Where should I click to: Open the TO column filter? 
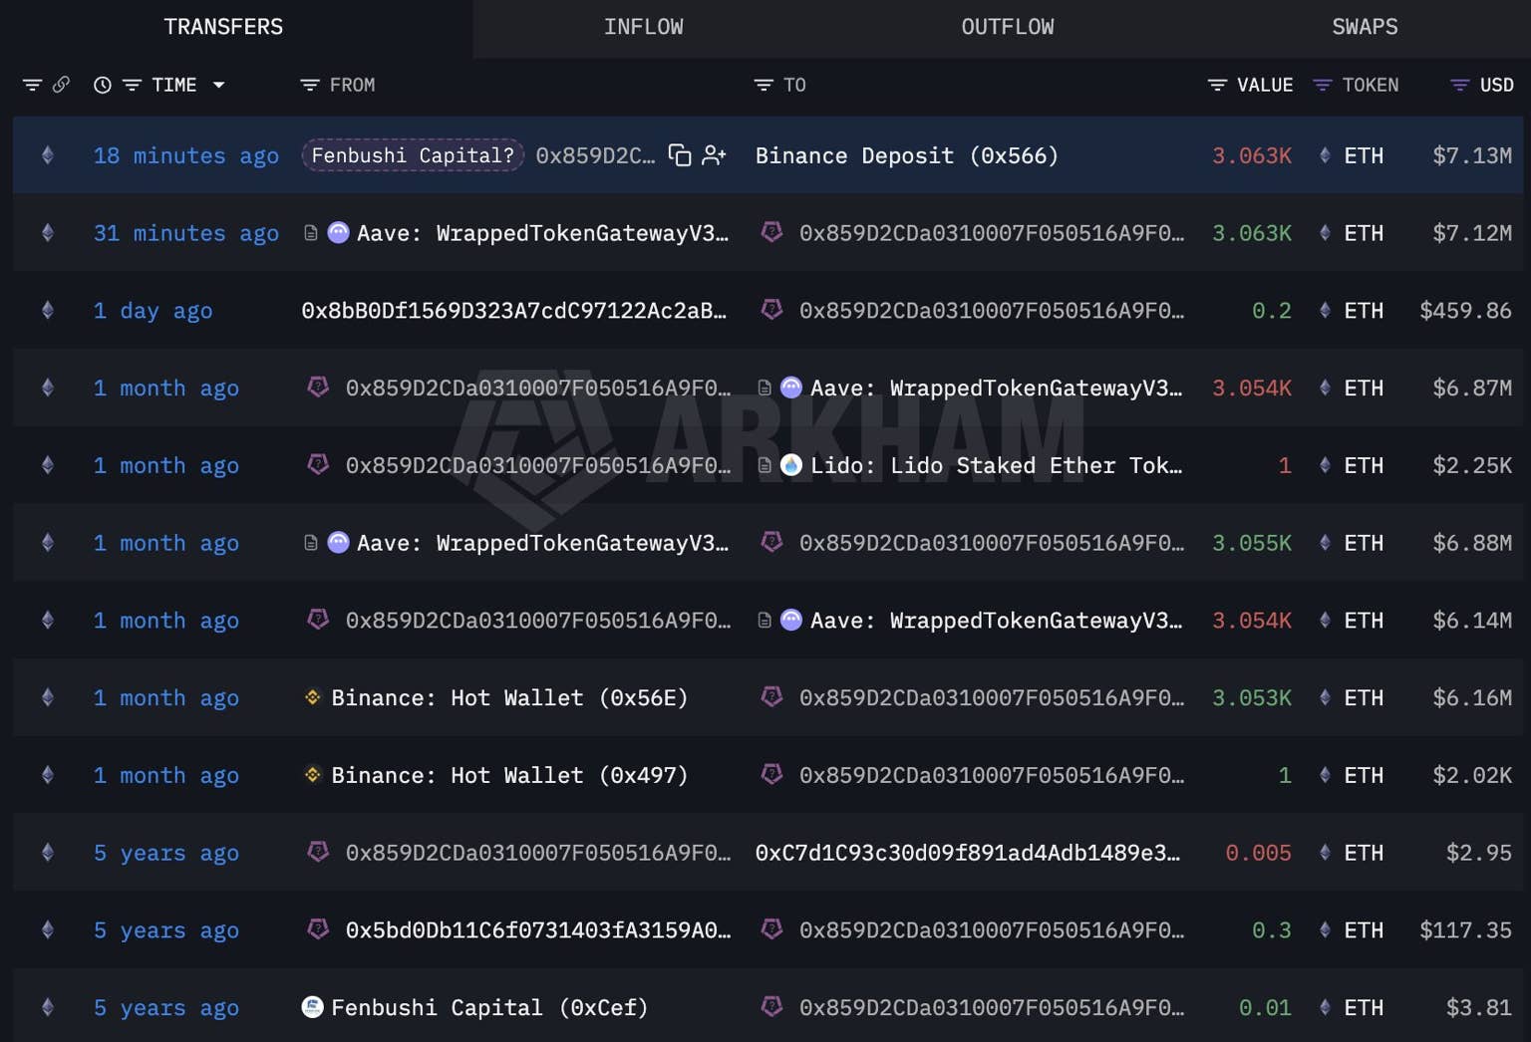pos(764,86)
